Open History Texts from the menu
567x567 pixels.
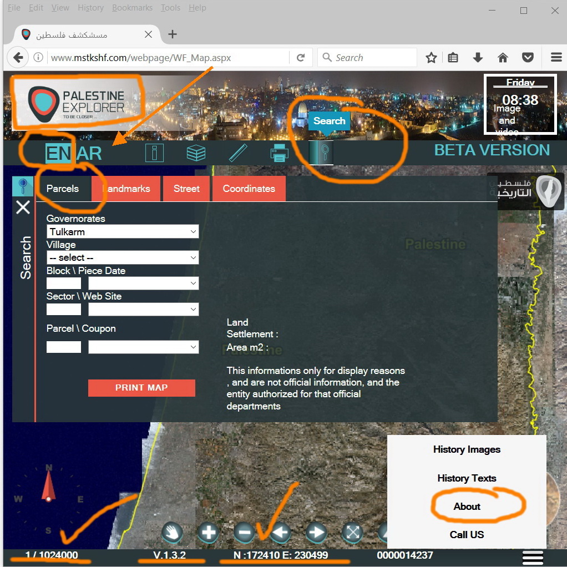(x=467, y=478)
